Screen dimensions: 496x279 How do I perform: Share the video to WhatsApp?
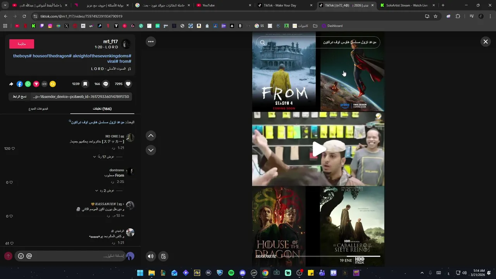click(28, 84)
